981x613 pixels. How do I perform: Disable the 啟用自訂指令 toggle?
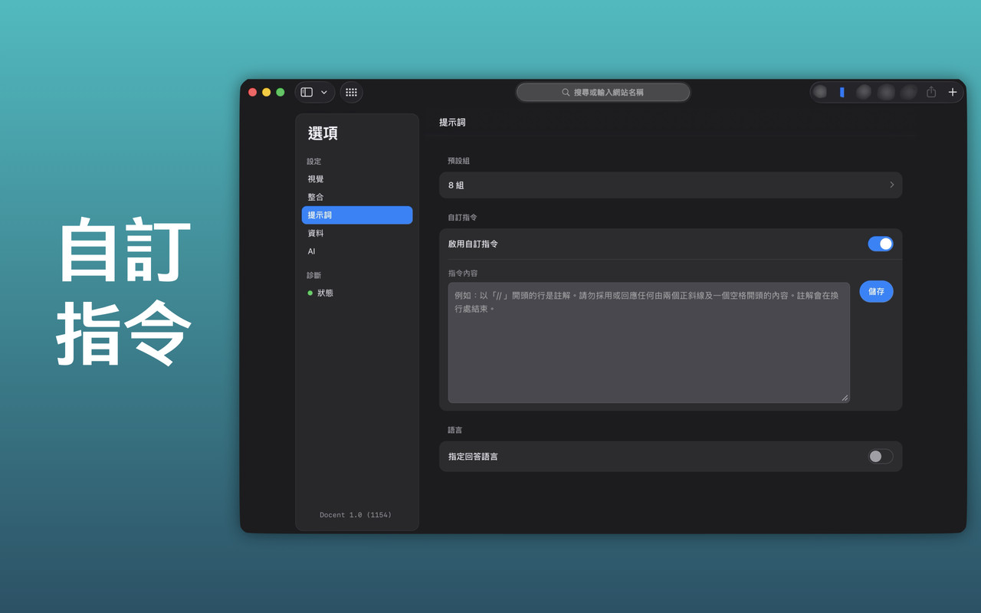[x=881, y=244]
